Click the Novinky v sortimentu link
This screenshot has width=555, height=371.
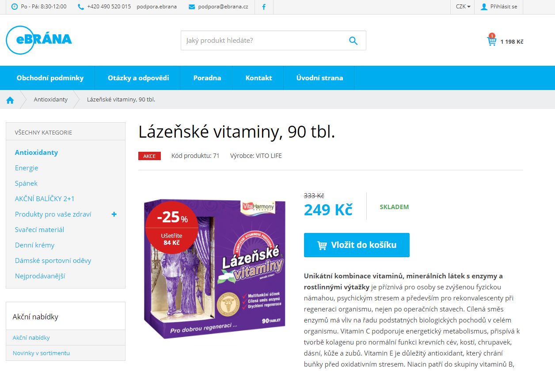(41, 353)
